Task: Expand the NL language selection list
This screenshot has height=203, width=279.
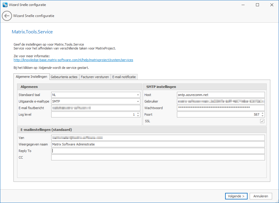Action: [138, 94]
